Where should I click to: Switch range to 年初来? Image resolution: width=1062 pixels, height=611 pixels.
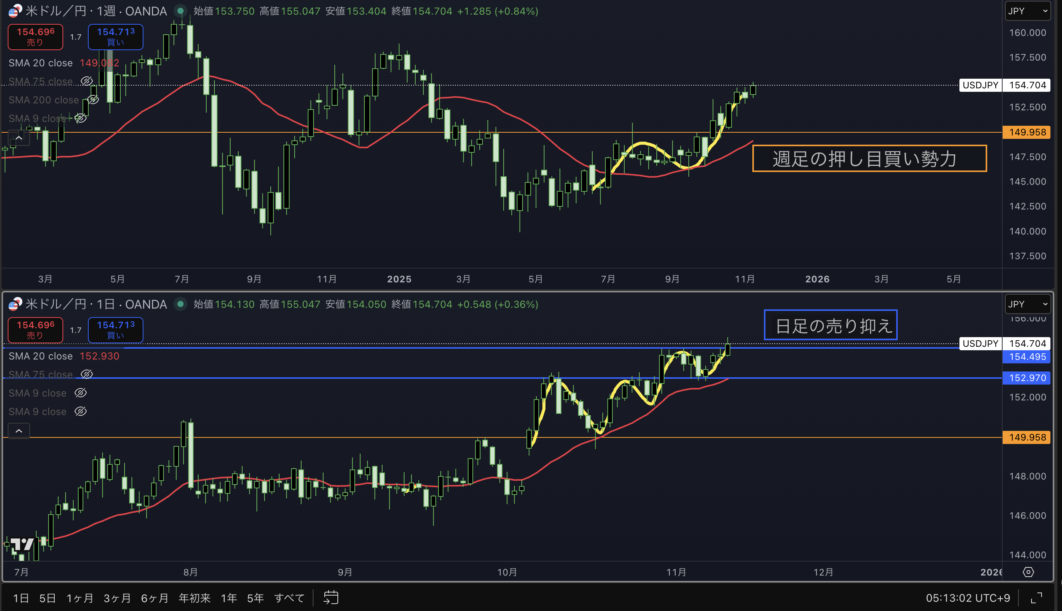[x=194, y=598]
